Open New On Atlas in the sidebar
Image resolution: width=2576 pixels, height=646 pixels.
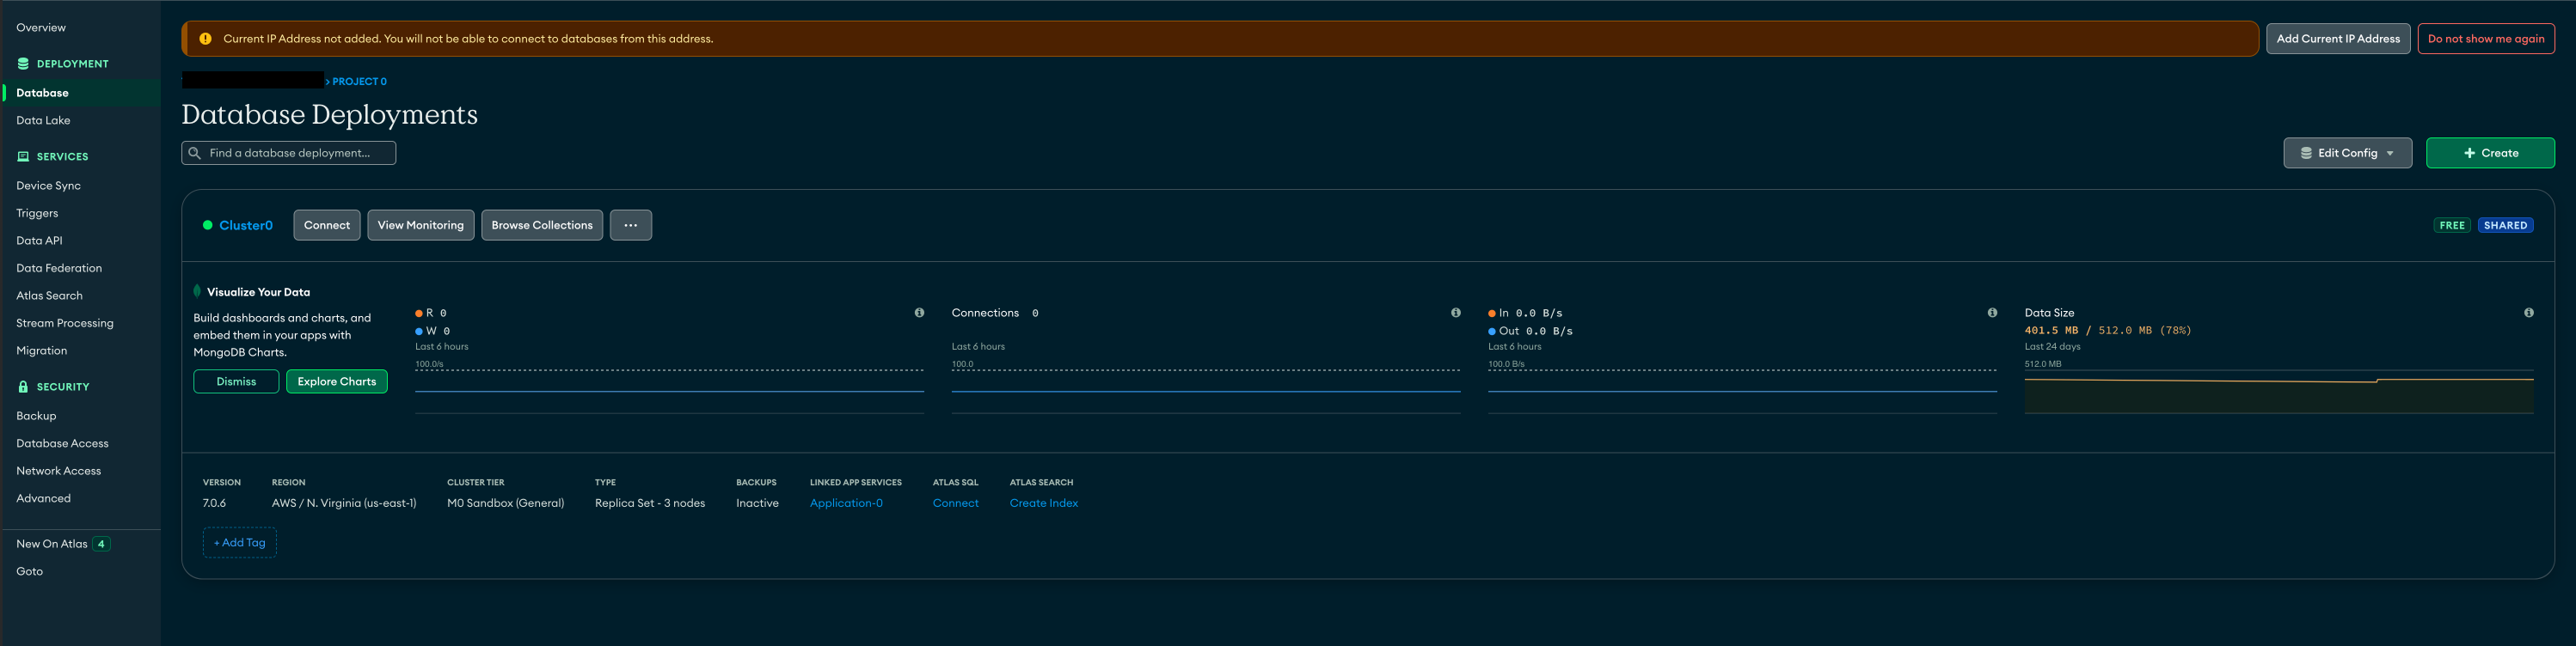point(52,544)
